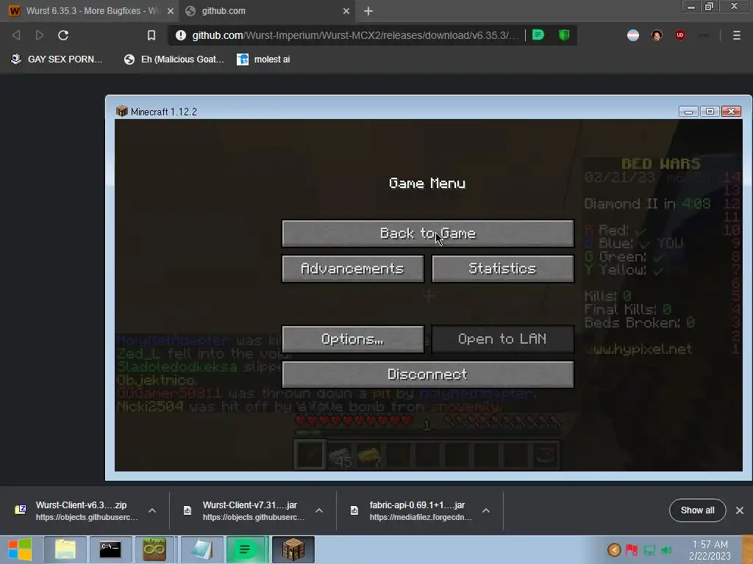Open the green lined-document app on taskbar

246,549
